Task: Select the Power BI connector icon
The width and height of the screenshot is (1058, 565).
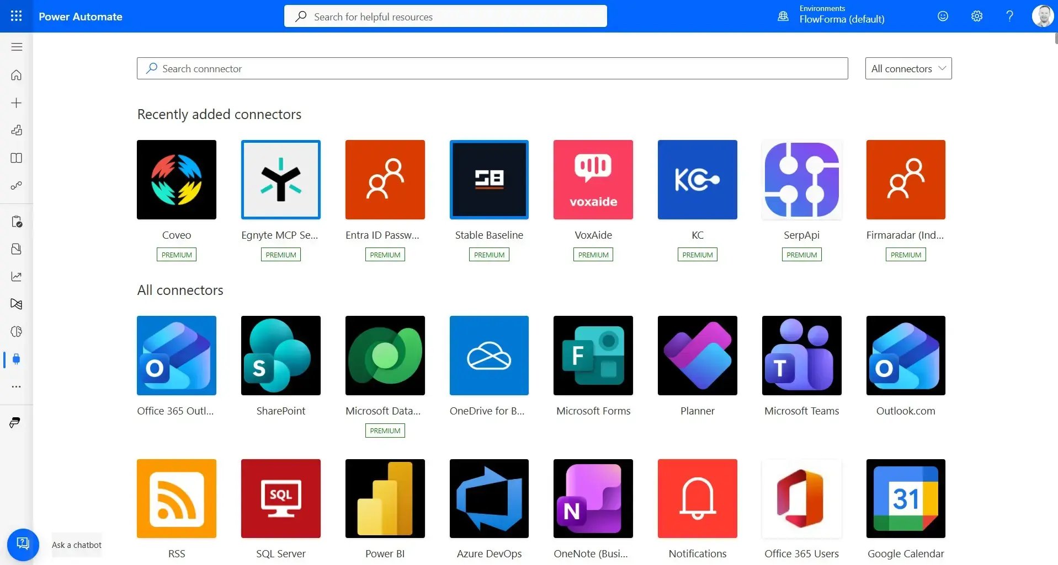Action: [x=385, y=499]
